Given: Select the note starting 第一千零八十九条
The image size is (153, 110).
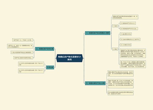Looking at the screenshot, I should 133,64.
